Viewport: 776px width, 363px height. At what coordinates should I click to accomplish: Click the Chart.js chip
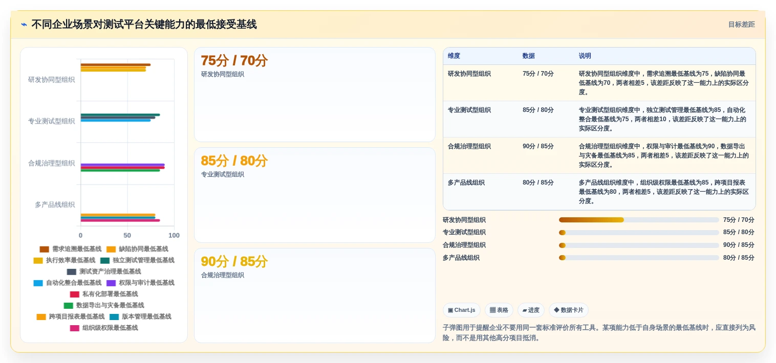(462, 310)
